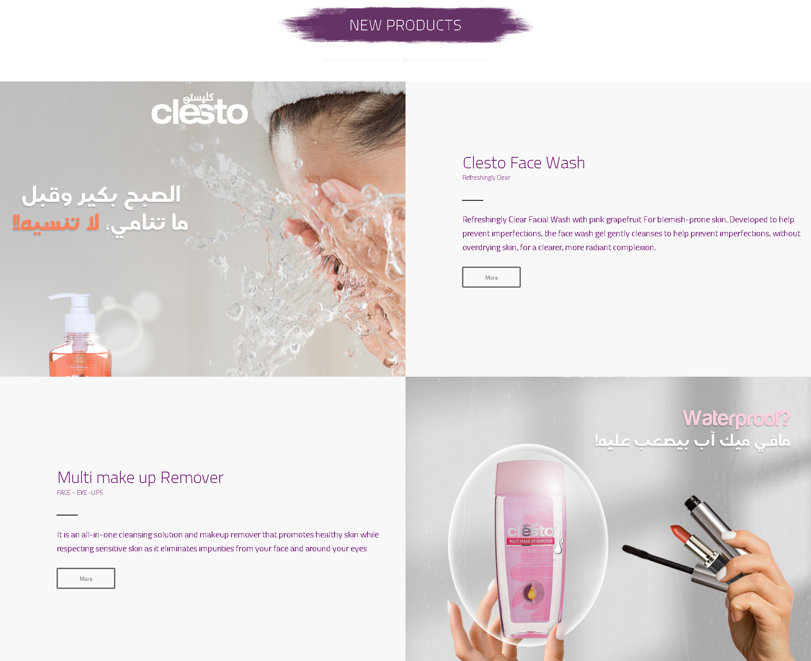Image resolution: width=811 pixels, height=661 pixels.
Task: Click the More button under Multi make up Remover
Action: (x=86, y=578)
